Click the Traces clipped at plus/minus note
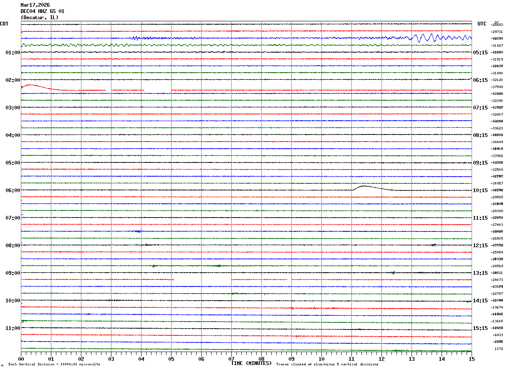 click(x=327, y=365)
